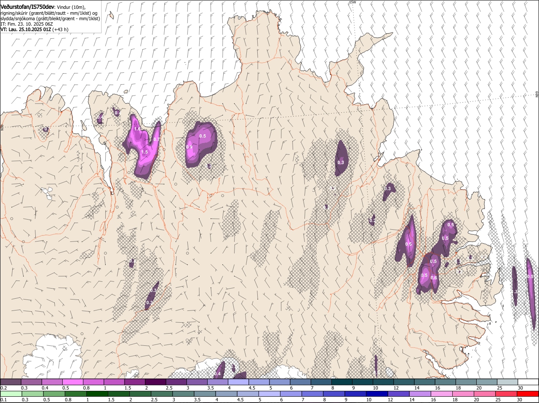539x403 pixels.
Task: Select the word 'slydda/snjókoma' in the header box
Action: coord(17,19)
